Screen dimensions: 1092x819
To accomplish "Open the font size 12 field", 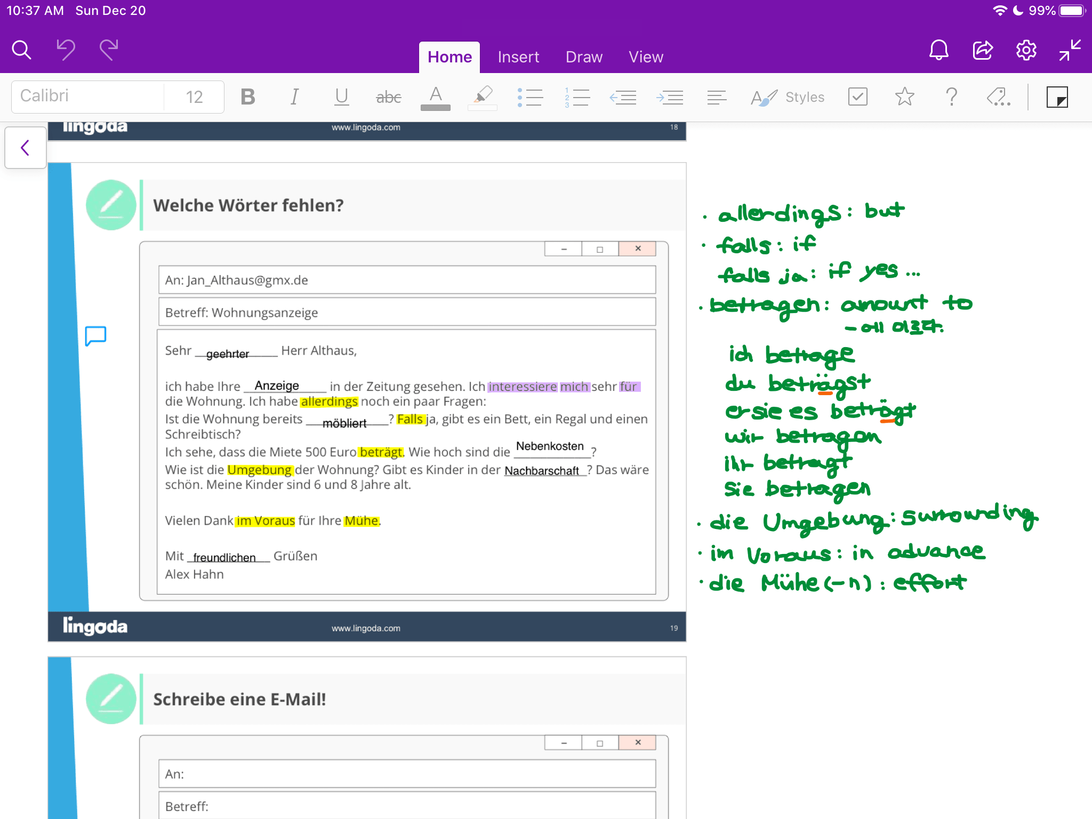I will click(x=194, y=97).
